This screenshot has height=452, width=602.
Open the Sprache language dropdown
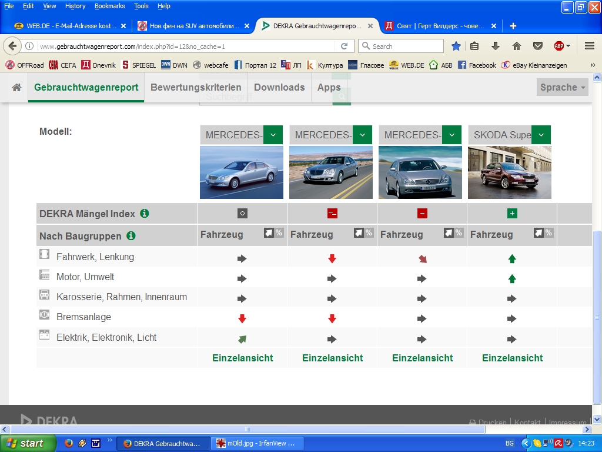(563, 87)
